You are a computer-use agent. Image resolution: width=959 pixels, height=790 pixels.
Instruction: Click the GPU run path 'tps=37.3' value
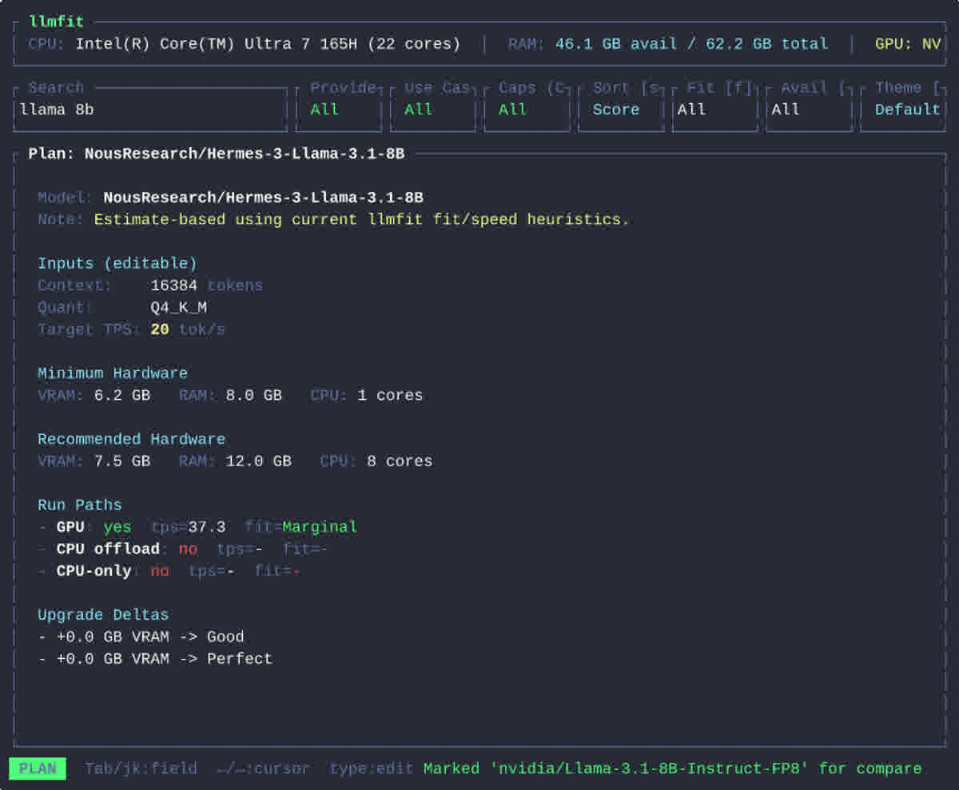coord(188,527)
